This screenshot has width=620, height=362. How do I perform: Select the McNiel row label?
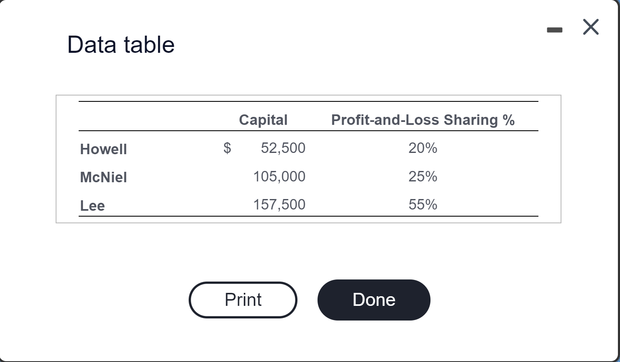point(103,177)
